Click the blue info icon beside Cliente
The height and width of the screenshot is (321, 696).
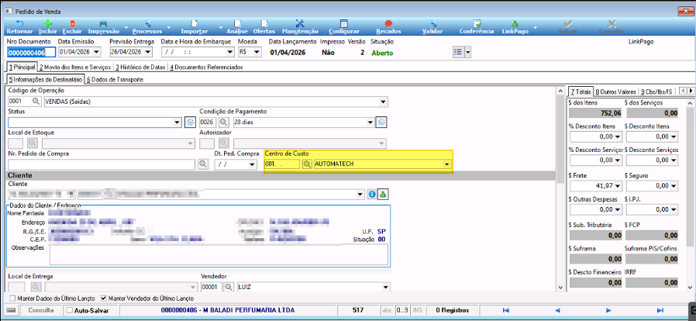(372, 195)
